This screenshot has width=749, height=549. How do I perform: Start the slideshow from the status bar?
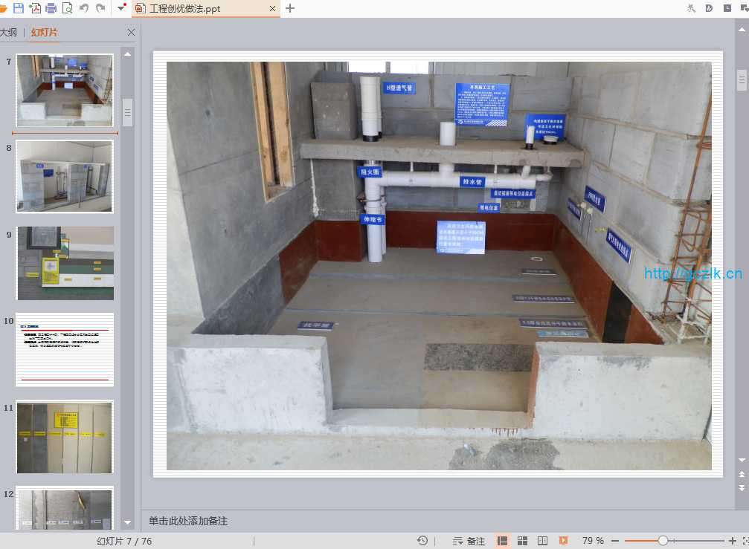point(563,541)
